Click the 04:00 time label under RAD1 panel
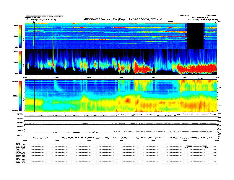Screen dimensions: 234x180 [x=57, y=77]
